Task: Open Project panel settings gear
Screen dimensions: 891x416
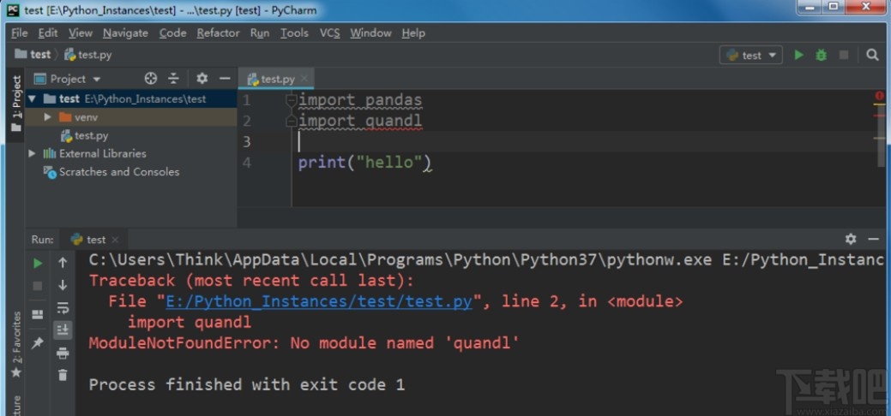Action: coord(202,78)
